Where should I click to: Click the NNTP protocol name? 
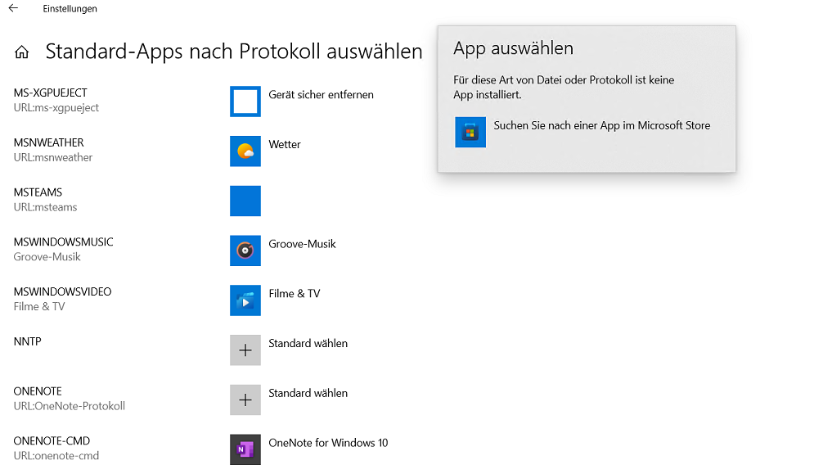click(x=28, y=341)
